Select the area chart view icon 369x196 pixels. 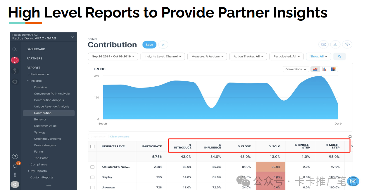click(x=315, y=69)
